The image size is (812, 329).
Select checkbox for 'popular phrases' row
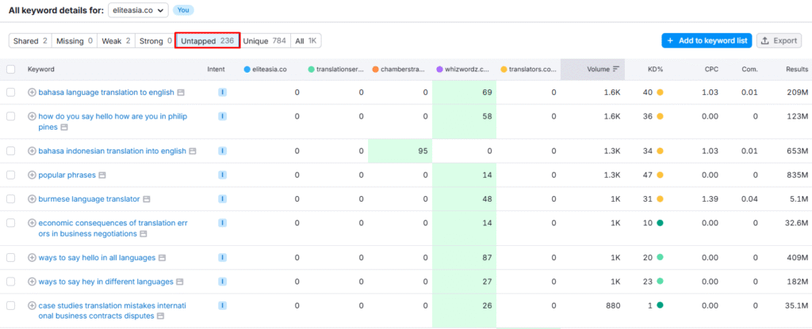[x=11, y=175]
